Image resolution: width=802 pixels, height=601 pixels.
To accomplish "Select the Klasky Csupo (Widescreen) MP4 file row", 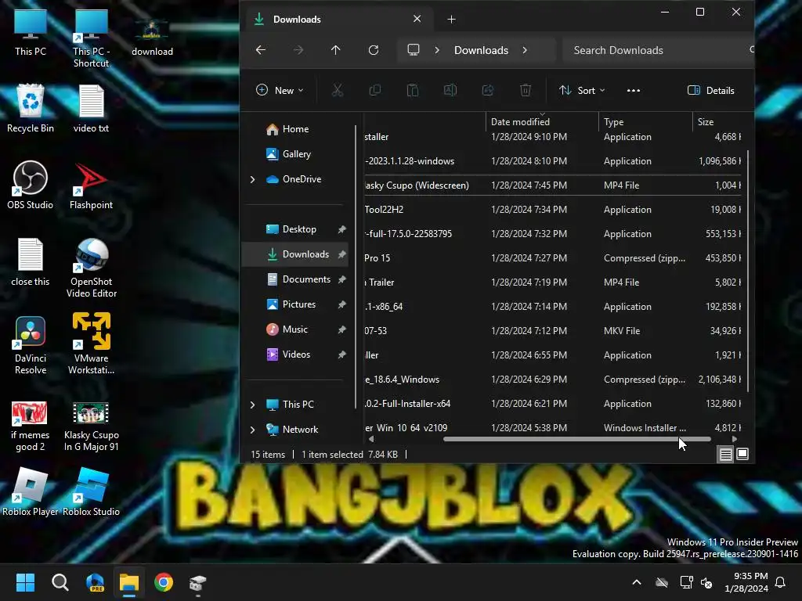I will tap(554, 185).
